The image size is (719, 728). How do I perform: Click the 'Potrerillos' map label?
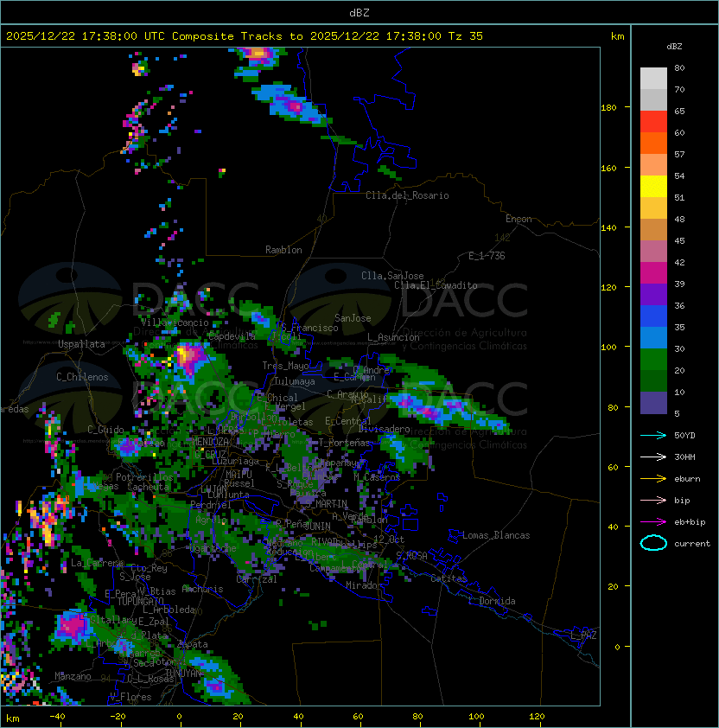coord(144,477)
